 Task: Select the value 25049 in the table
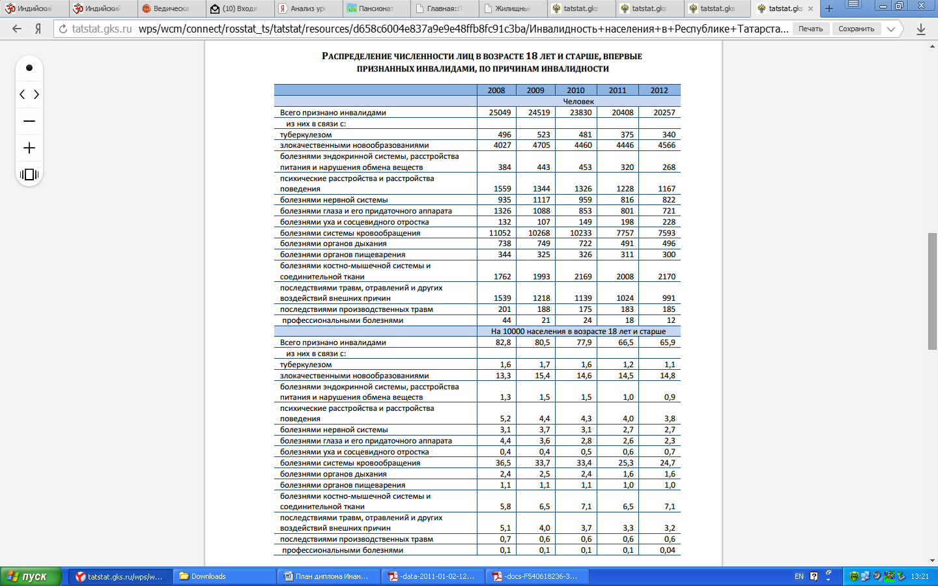500,113
